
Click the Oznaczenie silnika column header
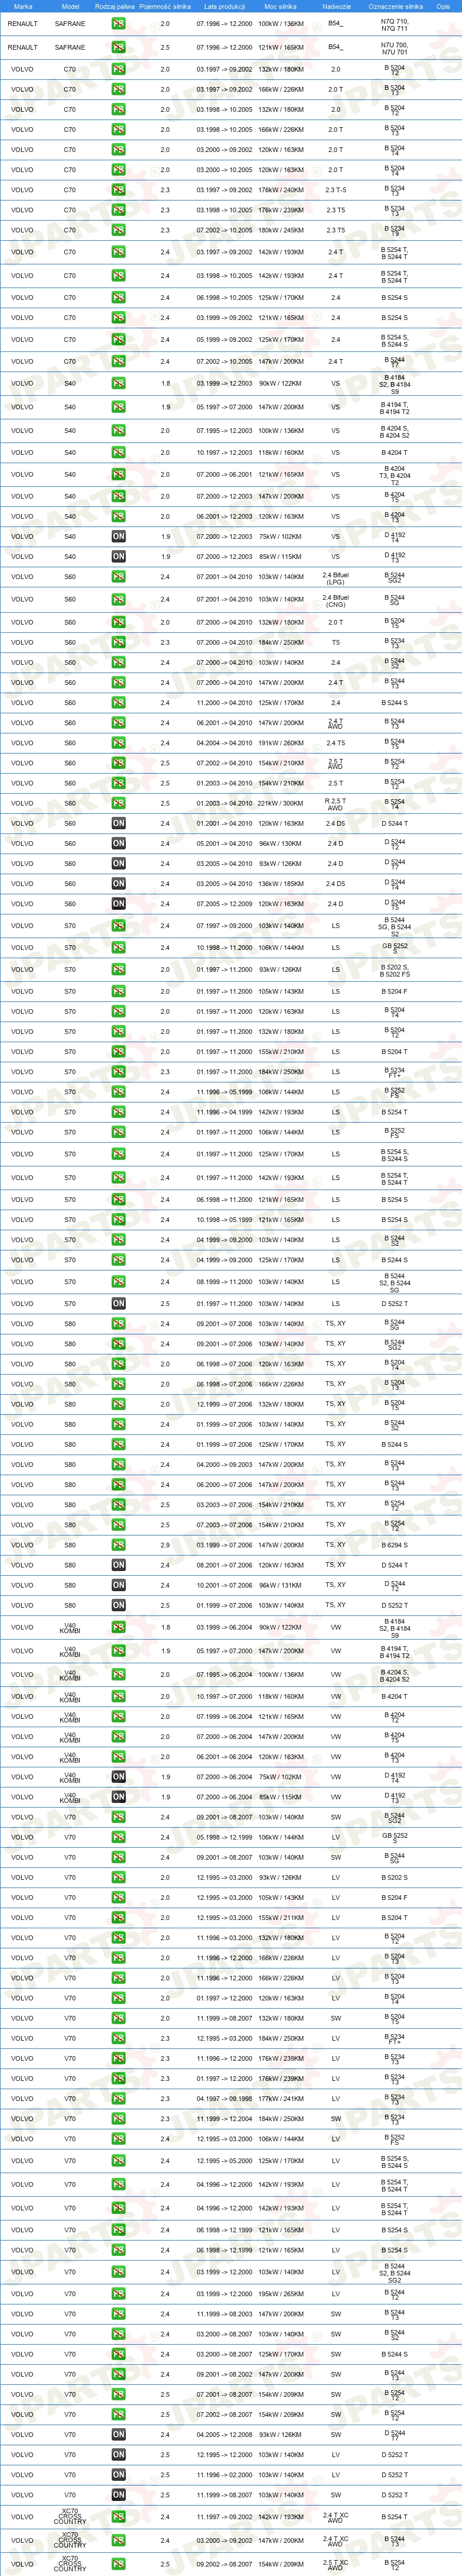click(x=395, y=6)
